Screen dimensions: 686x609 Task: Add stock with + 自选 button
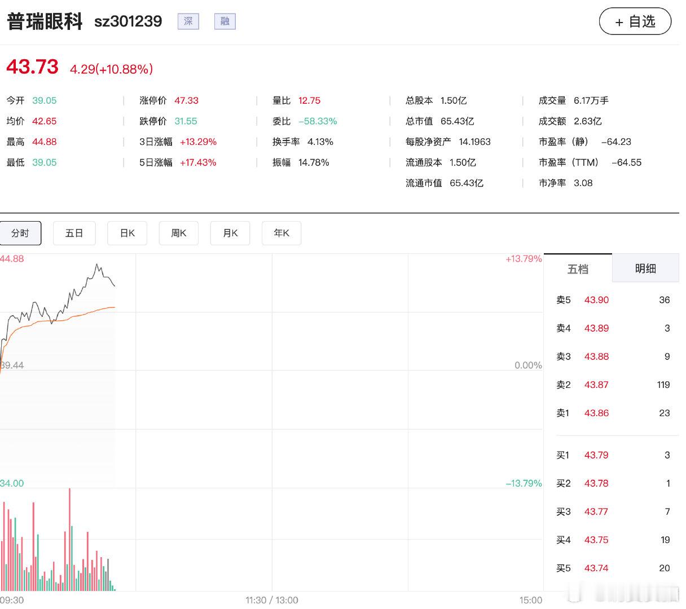point(635,21)
